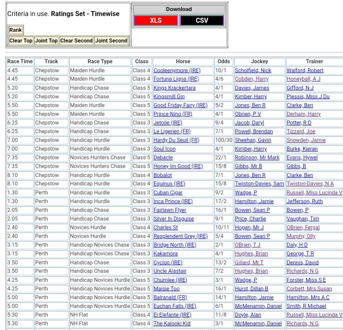
Task: Click jockey Sheehan, Gavin link
Action: [253, 140]
